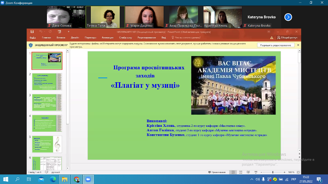Select slide 3 thumbnail in slide panel
Screen dimensions: 328x184
click(x=47, y=103)
